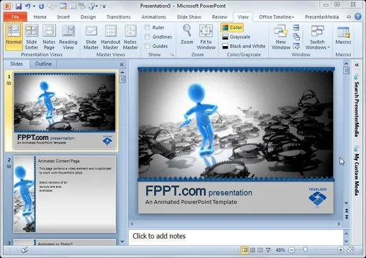Open Slide Sorter view

coord(32,37)
